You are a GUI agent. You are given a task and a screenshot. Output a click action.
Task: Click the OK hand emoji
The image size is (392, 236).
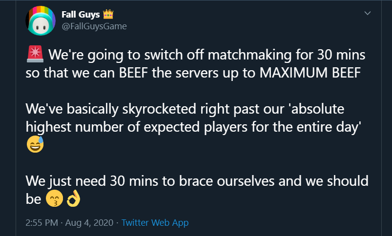[72, 199]
